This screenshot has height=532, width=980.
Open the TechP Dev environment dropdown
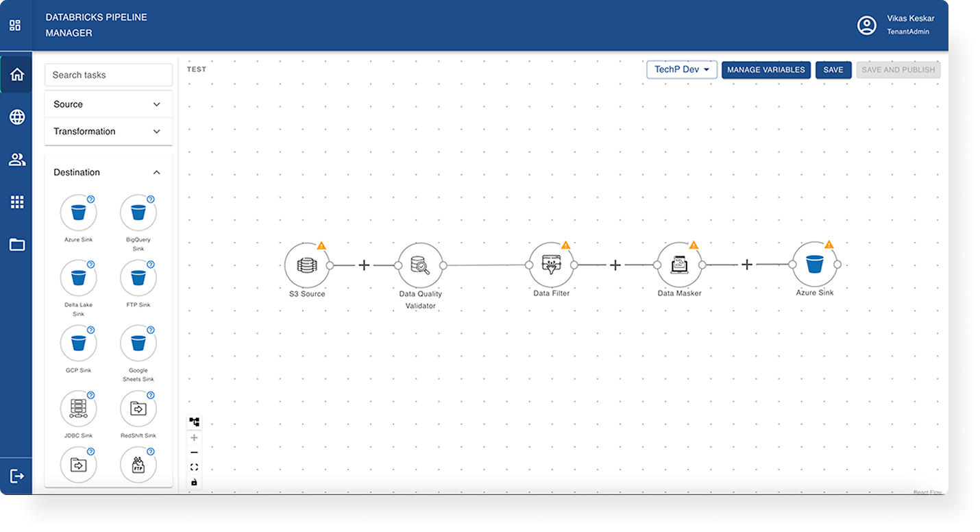point(682,70)
